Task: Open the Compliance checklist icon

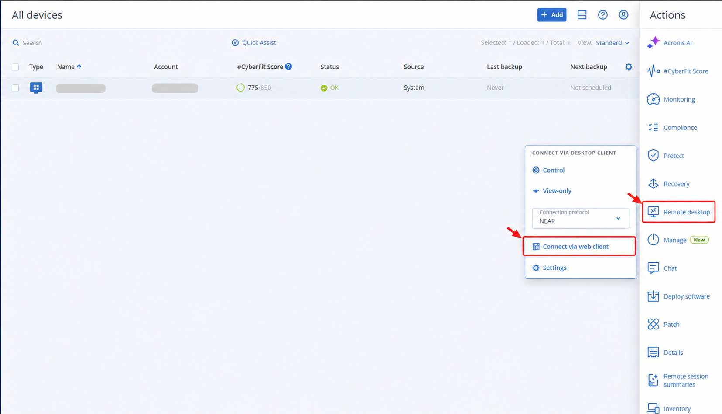Action: pyautogui.click(x=653, y=127)
